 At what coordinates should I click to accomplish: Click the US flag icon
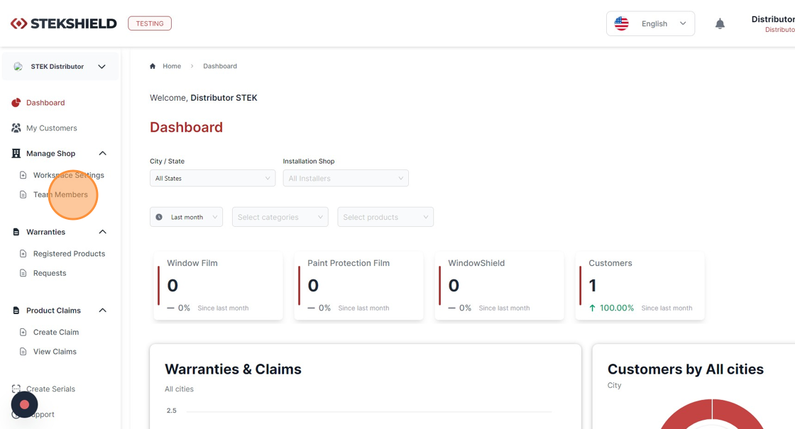621,24
